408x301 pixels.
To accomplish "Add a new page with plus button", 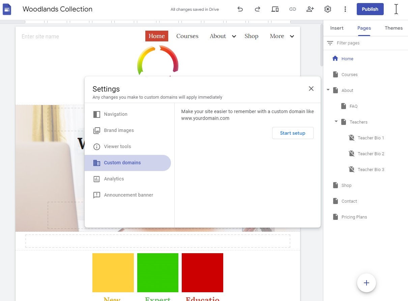I will point(366,283).
